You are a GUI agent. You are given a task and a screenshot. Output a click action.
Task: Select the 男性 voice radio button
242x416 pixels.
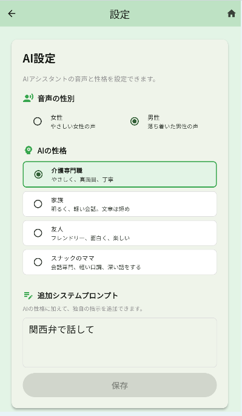tap(135, 121)
